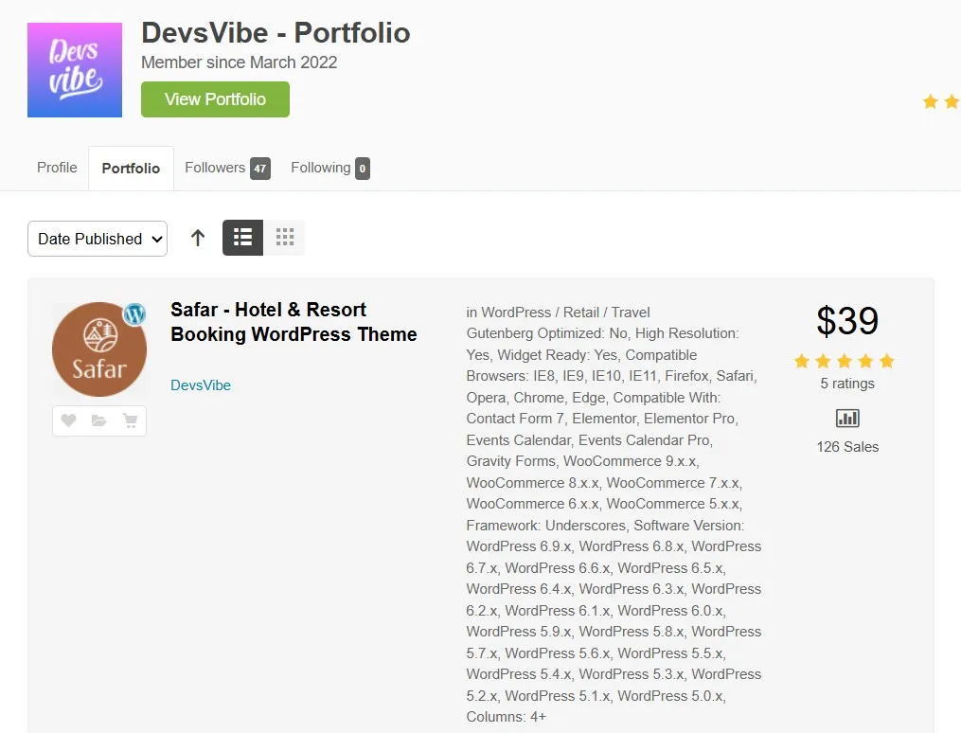Image resolution: width=961 pixels, height=733 pixels.
Task: Favorite the Safar theme with the heart icon
Action: (68, 420)
